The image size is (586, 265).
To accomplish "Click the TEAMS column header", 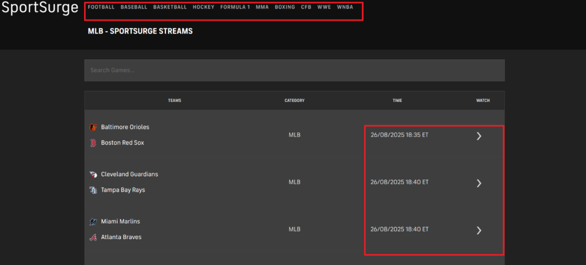I will (x=174, y=101).
